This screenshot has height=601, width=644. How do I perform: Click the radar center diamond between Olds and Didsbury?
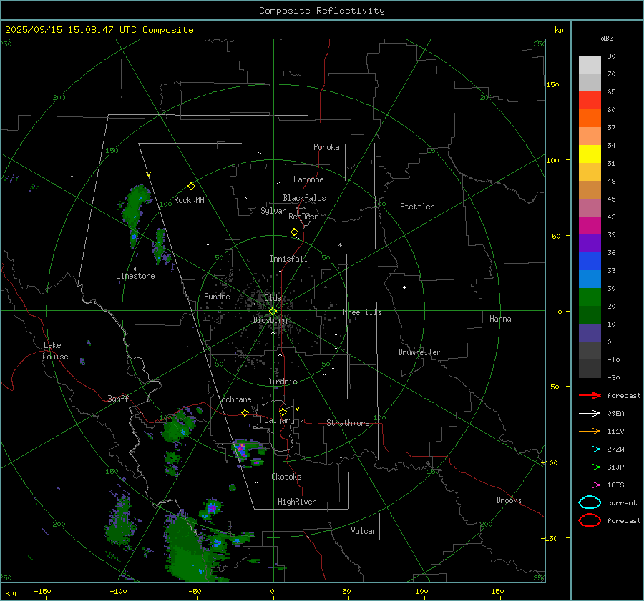(x=273, y=312)
